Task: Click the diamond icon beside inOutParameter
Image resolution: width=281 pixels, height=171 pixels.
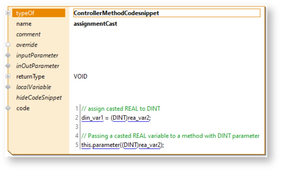Action: tap(8, 66)
